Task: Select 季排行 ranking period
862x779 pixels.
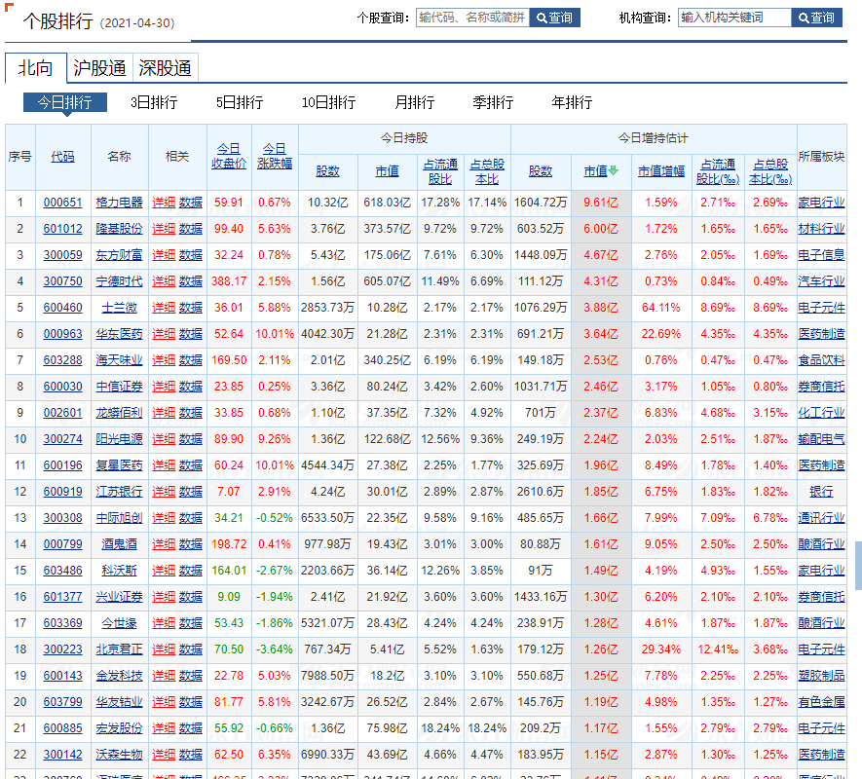Action: [493, 102]
